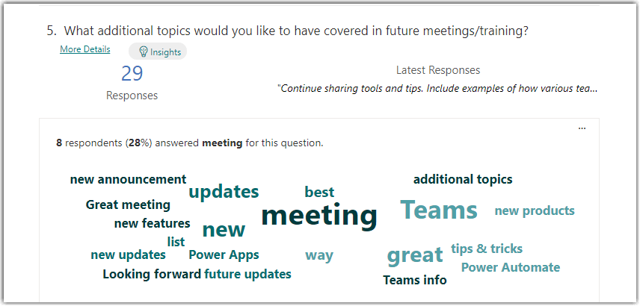Select the word "great" in the cloud
This screenshot has width=640, height=306.
[x=415, y=255]
